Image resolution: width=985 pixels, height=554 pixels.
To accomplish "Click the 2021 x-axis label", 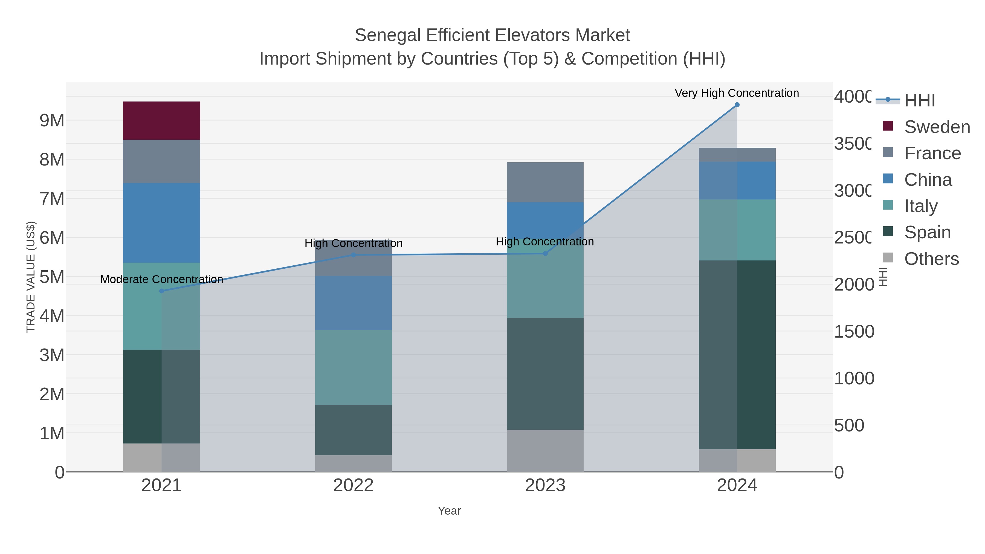I will (x=161, y=486).
